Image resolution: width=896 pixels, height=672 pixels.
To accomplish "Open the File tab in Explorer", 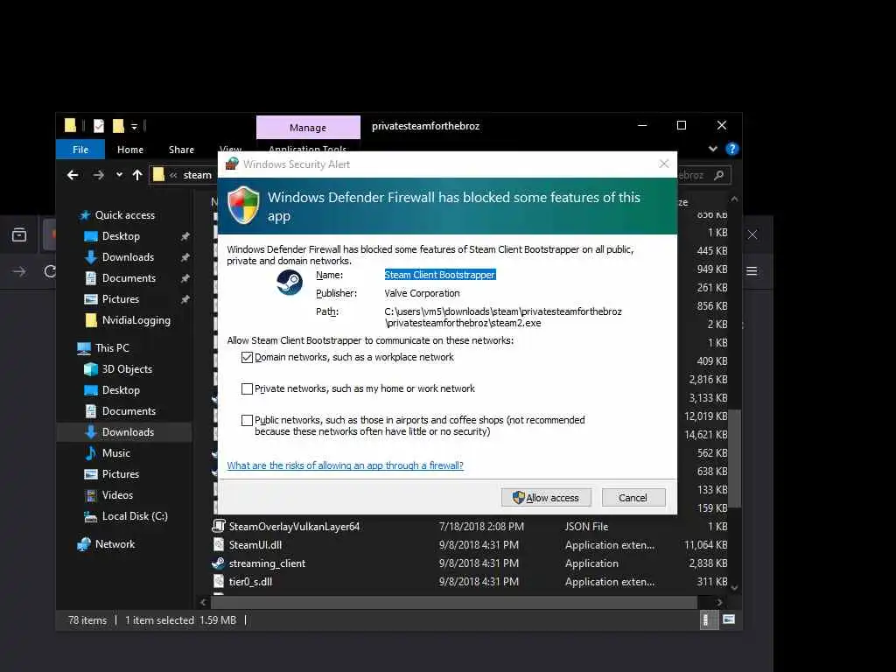I will tap(80, 150).
